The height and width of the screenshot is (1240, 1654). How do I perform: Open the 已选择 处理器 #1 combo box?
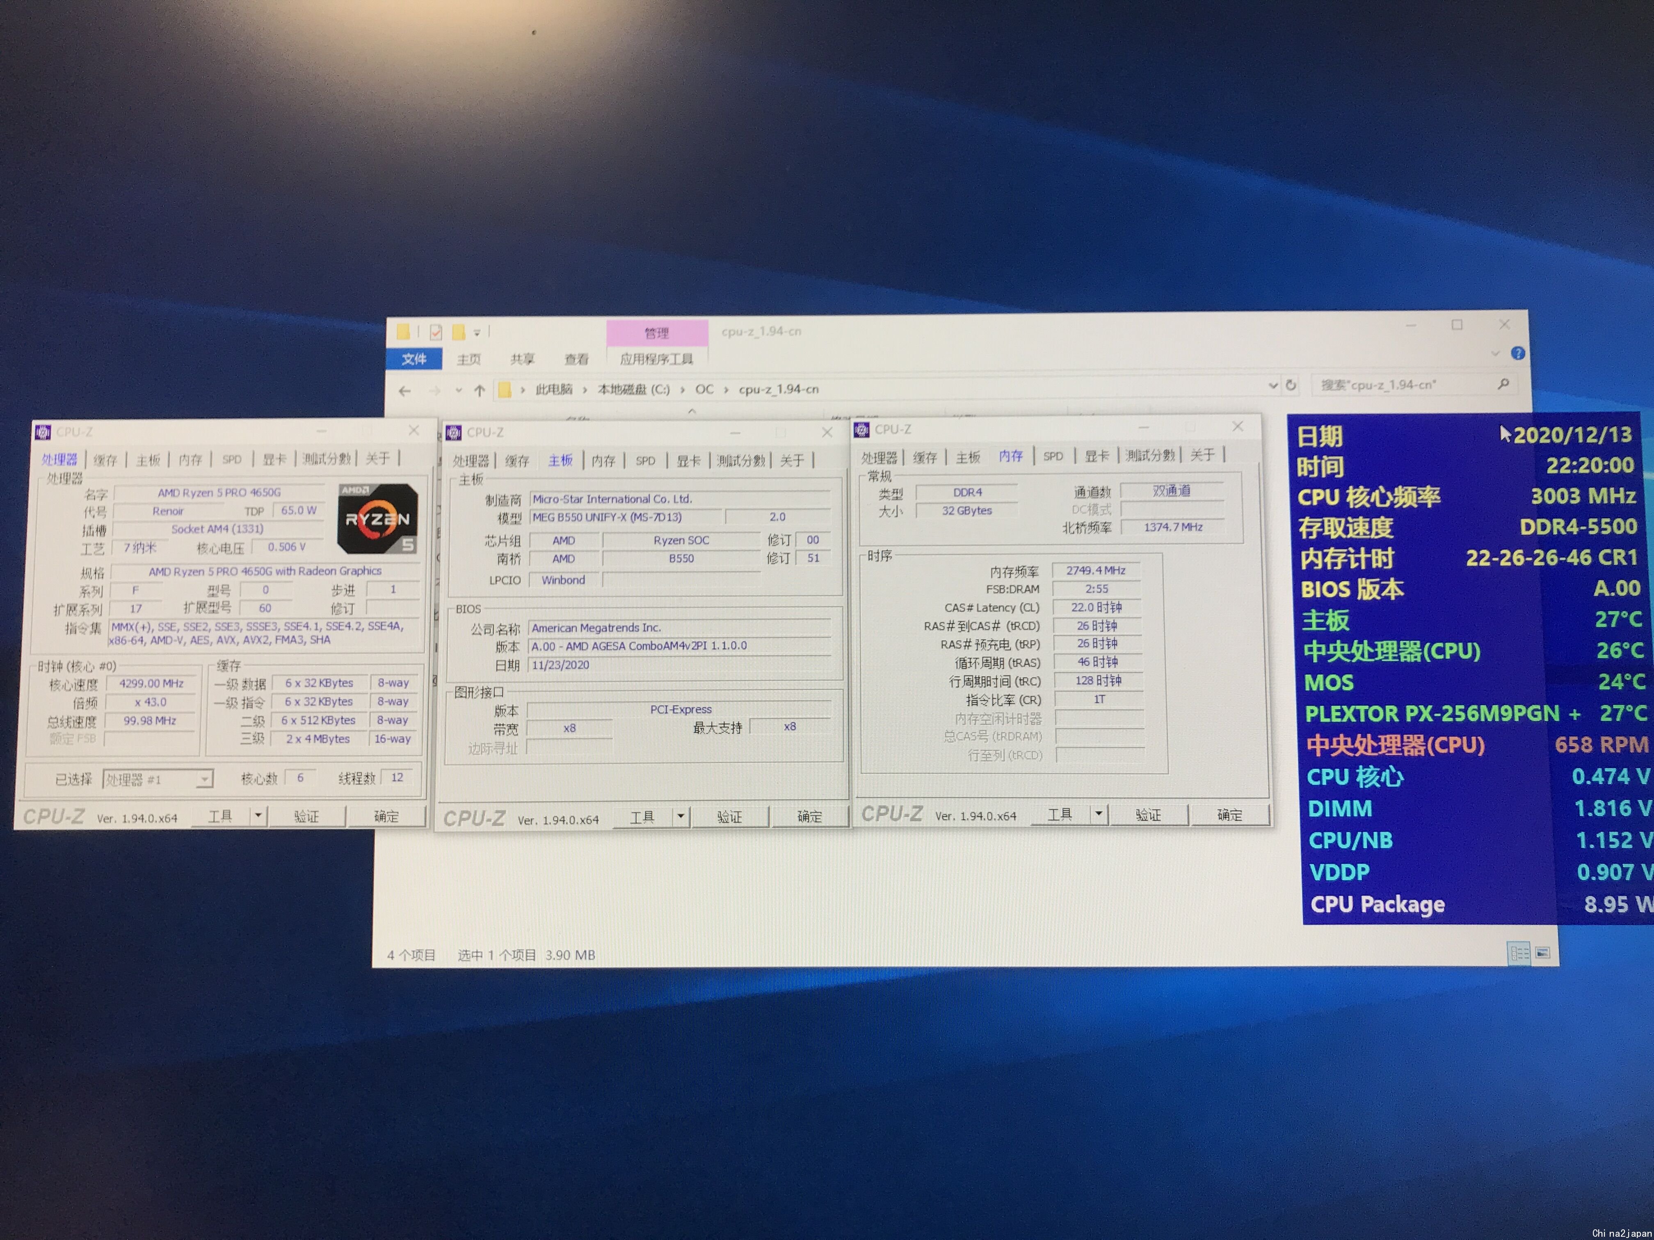pyautogui.click(x=158, y=780)
